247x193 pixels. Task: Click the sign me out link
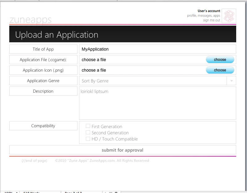[x=211, y=20]
